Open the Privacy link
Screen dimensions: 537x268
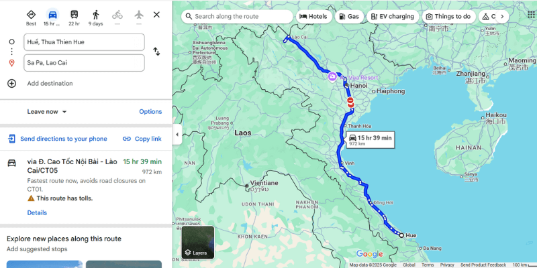(x=447, y=265)
